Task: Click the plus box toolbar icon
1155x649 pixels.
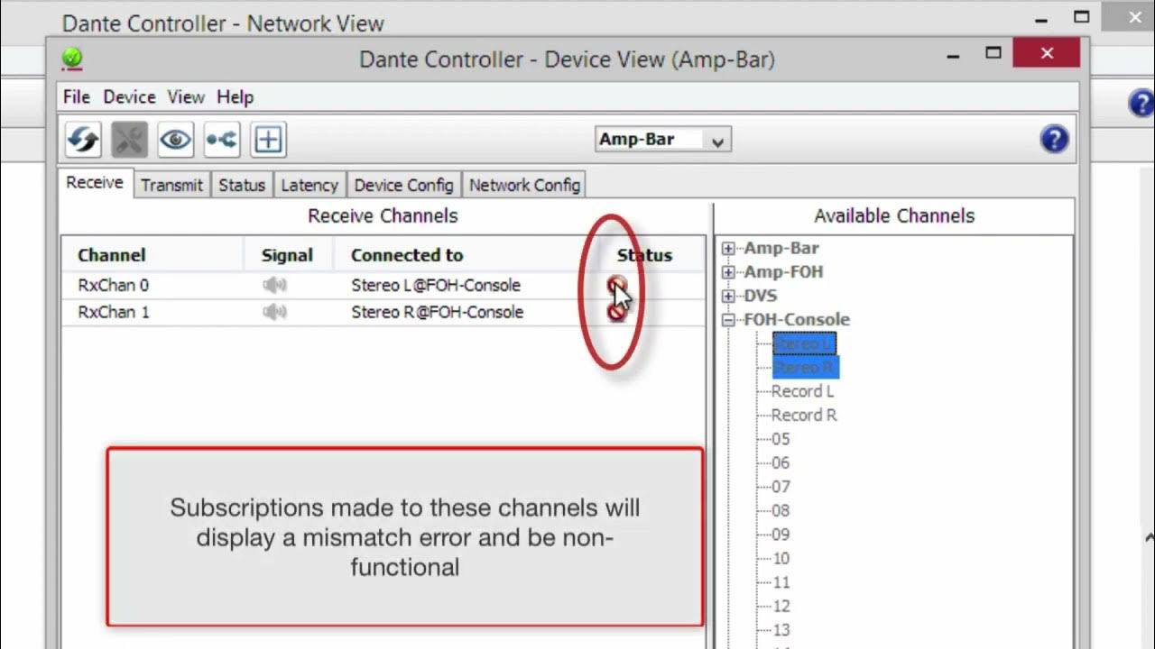Action: (x=268, y=140)
